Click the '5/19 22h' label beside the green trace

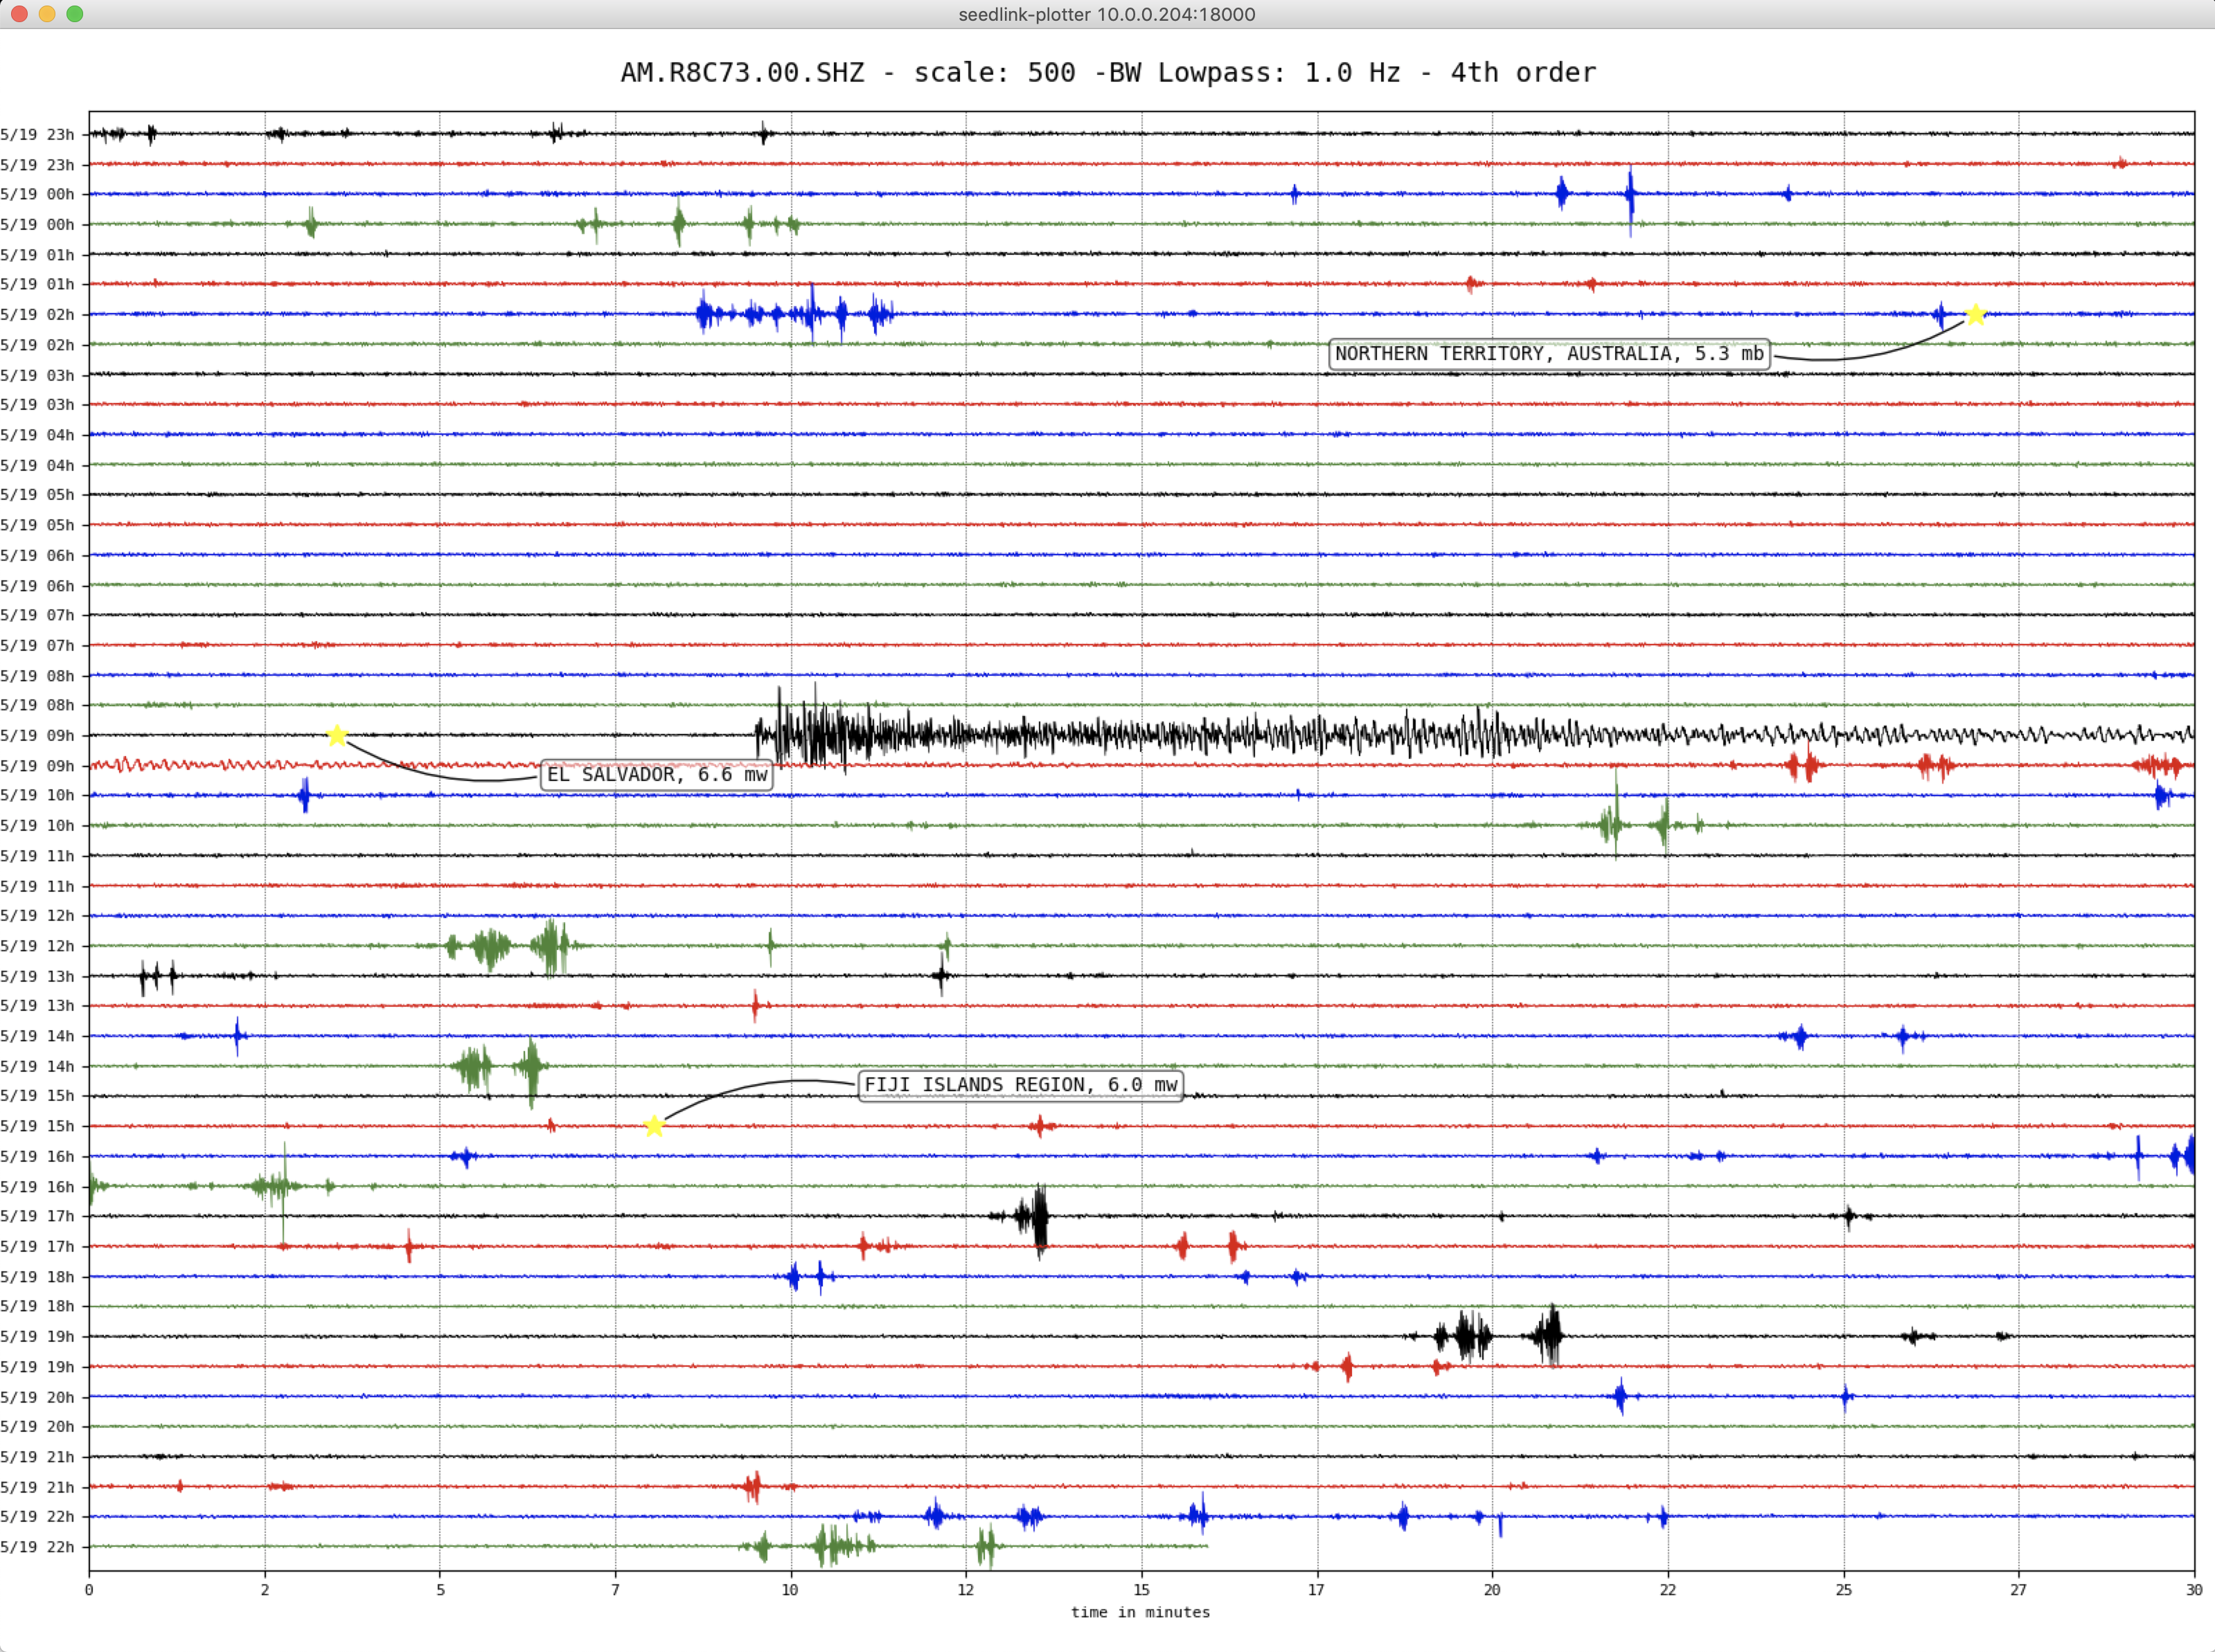coord(38,1547)
